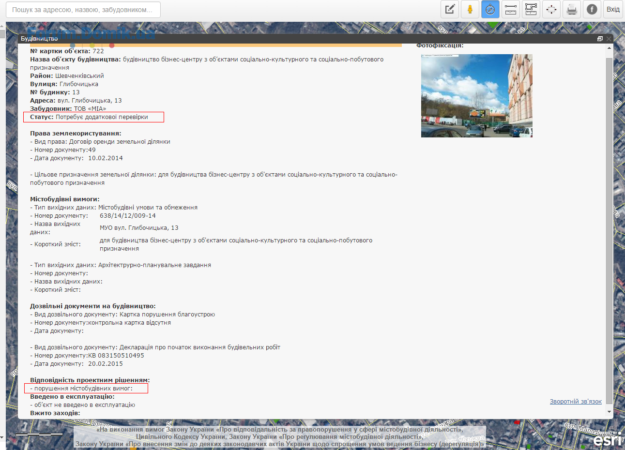Screen dimensions: 625x450
Task: Click the 'Вжито заходів:' heading
Action: [x=55, y=413]
